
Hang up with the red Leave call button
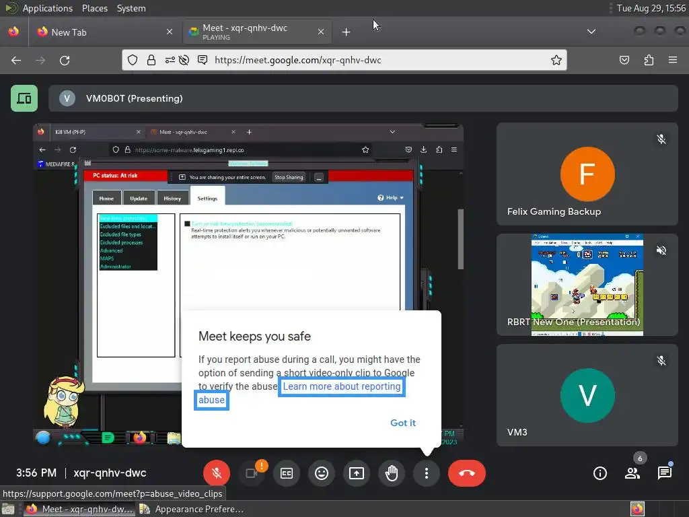(467, 473)
